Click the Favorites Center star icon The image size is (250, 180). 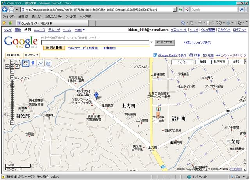click(x=4, y=23)
